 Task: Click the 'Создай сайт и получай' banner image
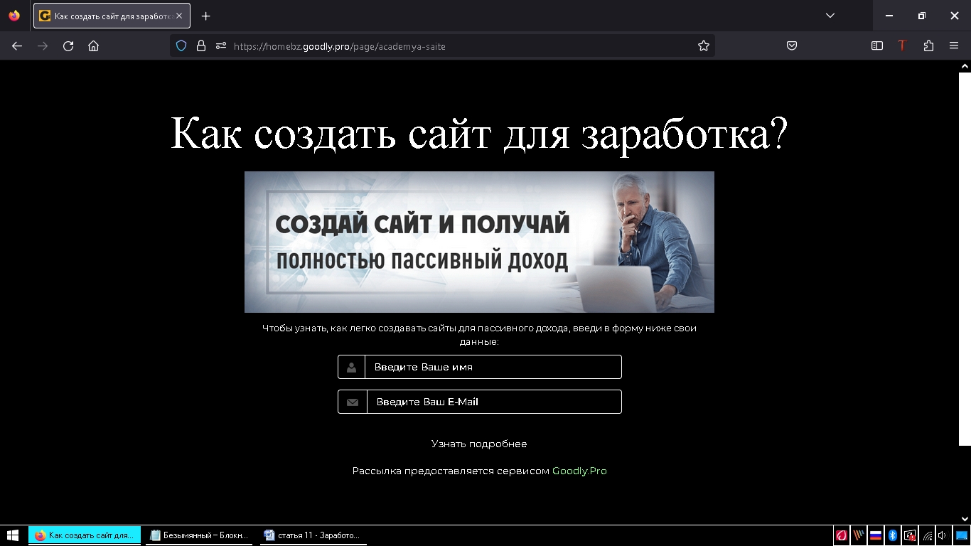click(479, 242)
